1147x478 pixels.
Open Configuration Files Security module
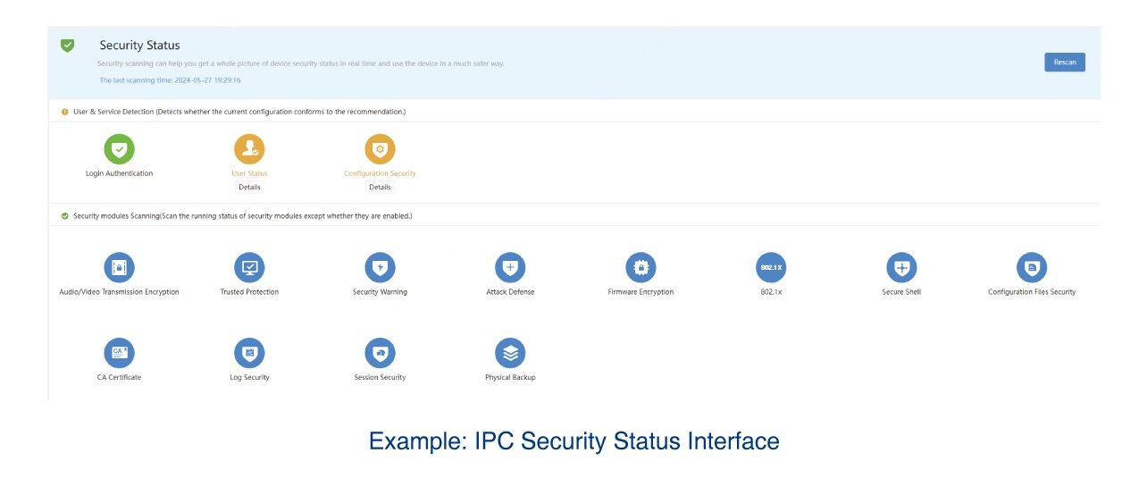click(1032, 267)
